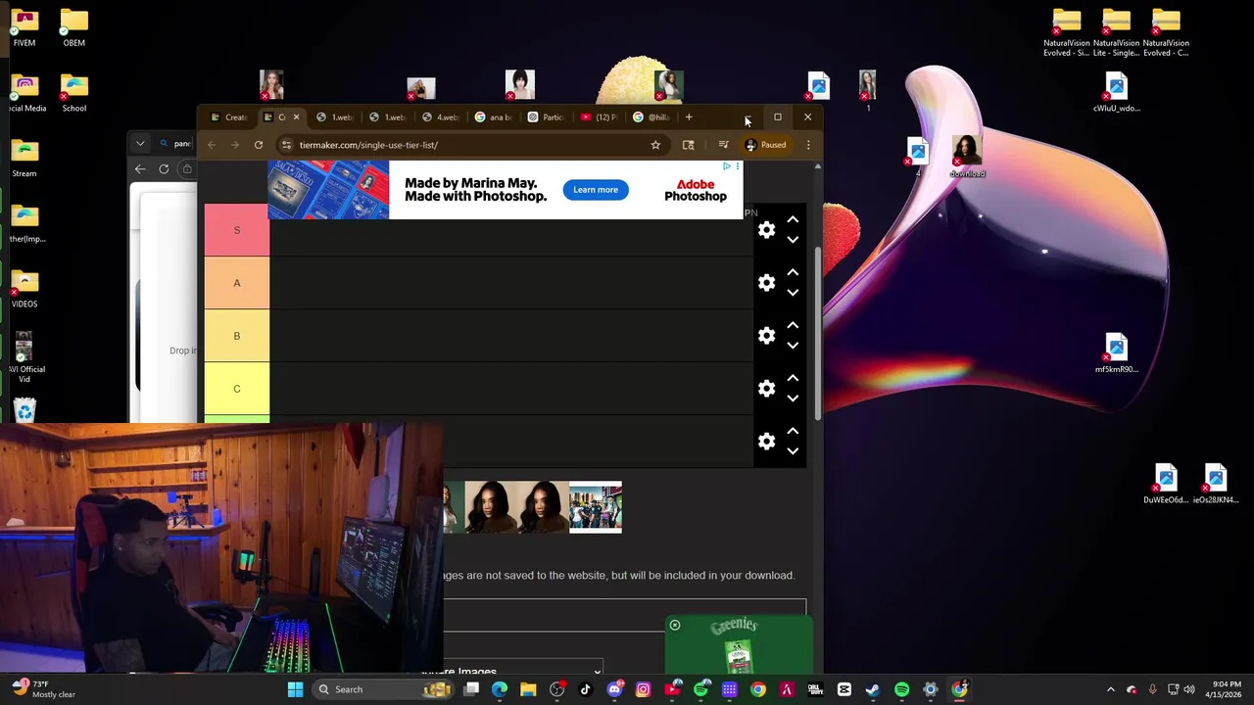The height and width of the screenshot is (705, 1254).
Task: Open the OBEM desktop folder
Action: pyautogui.click(x=73, y=28)
